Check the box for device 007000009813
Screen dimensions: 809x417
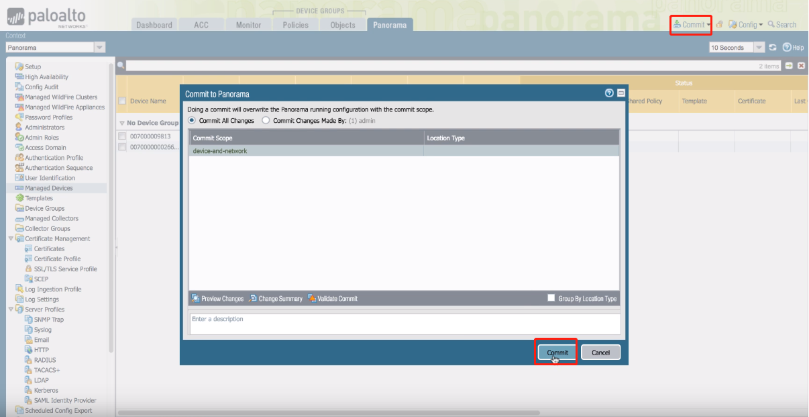tap(122, 136)
